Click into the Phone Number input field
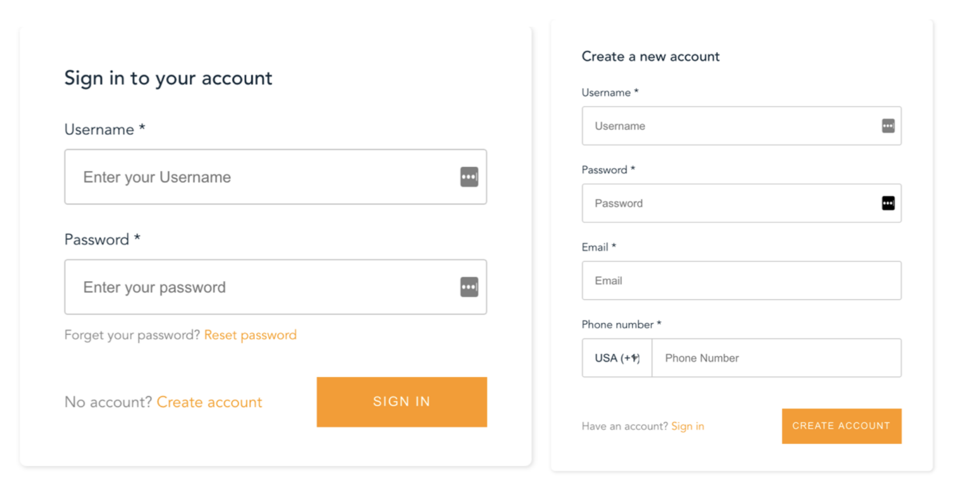This screenshot has height=482, width=957. click(777, 358)
